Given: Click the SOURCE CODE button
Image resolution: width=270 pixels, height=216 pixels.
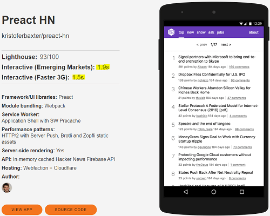Looking at the screenshot, I should 71,210.
